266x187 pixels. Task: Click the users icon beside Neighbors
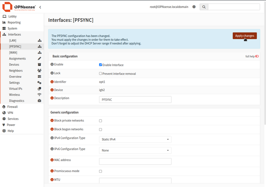click(x=39, y=70)
